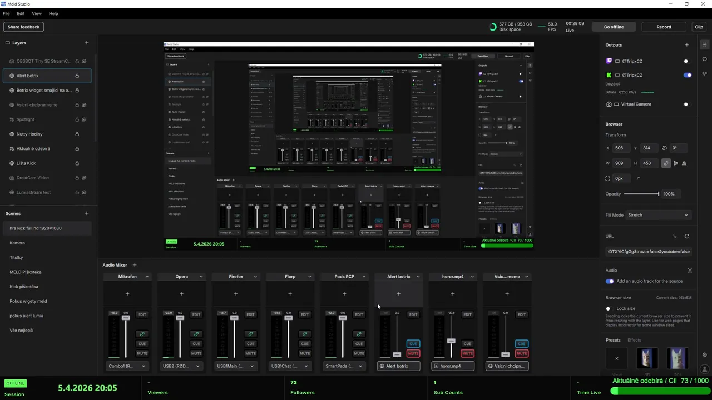Viewport: 712px width, 400px height.
Task: Open the SmartPads input device dropdown
Action: (x=344, y=366)
